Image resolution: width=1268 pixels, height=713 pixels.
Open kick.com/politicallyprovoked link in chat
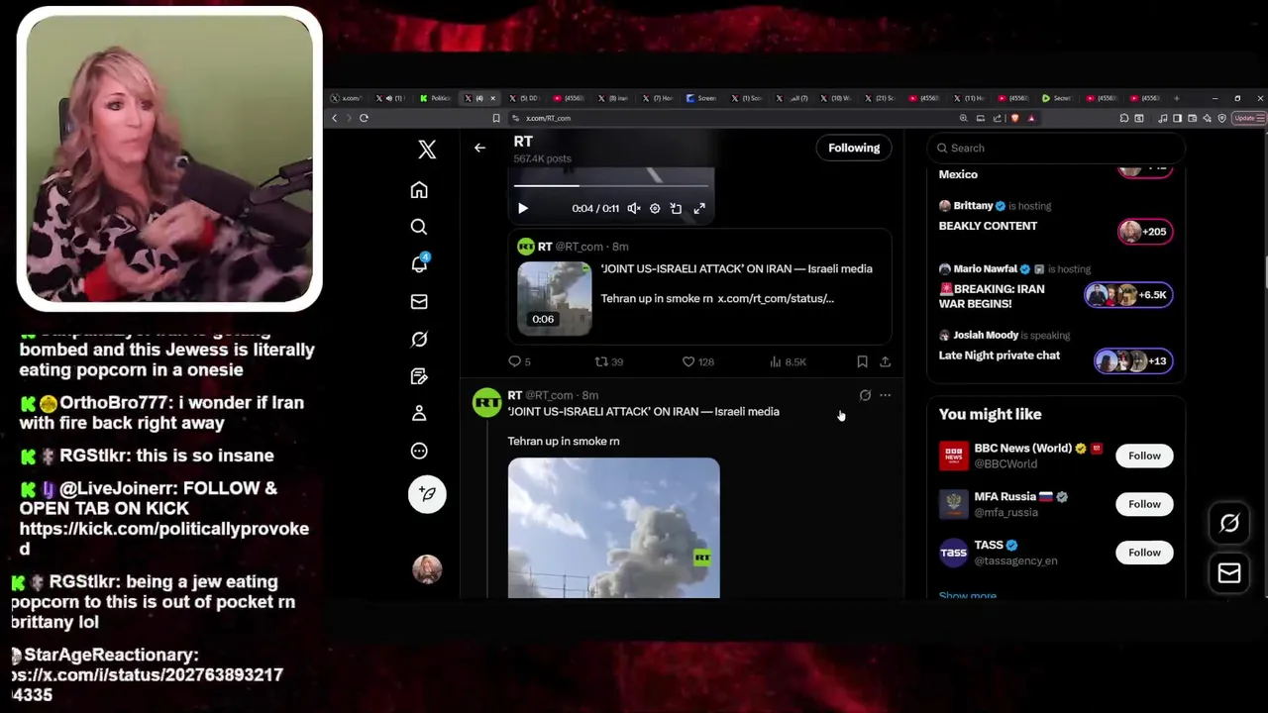click(x=163, y=539)
